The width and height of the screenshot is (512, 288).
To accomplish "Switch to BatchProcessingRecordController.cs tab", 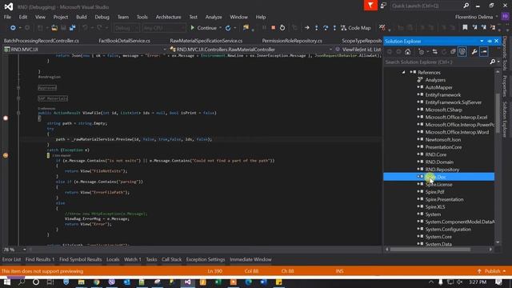I will pyautogui.click(x=41, y=41).
